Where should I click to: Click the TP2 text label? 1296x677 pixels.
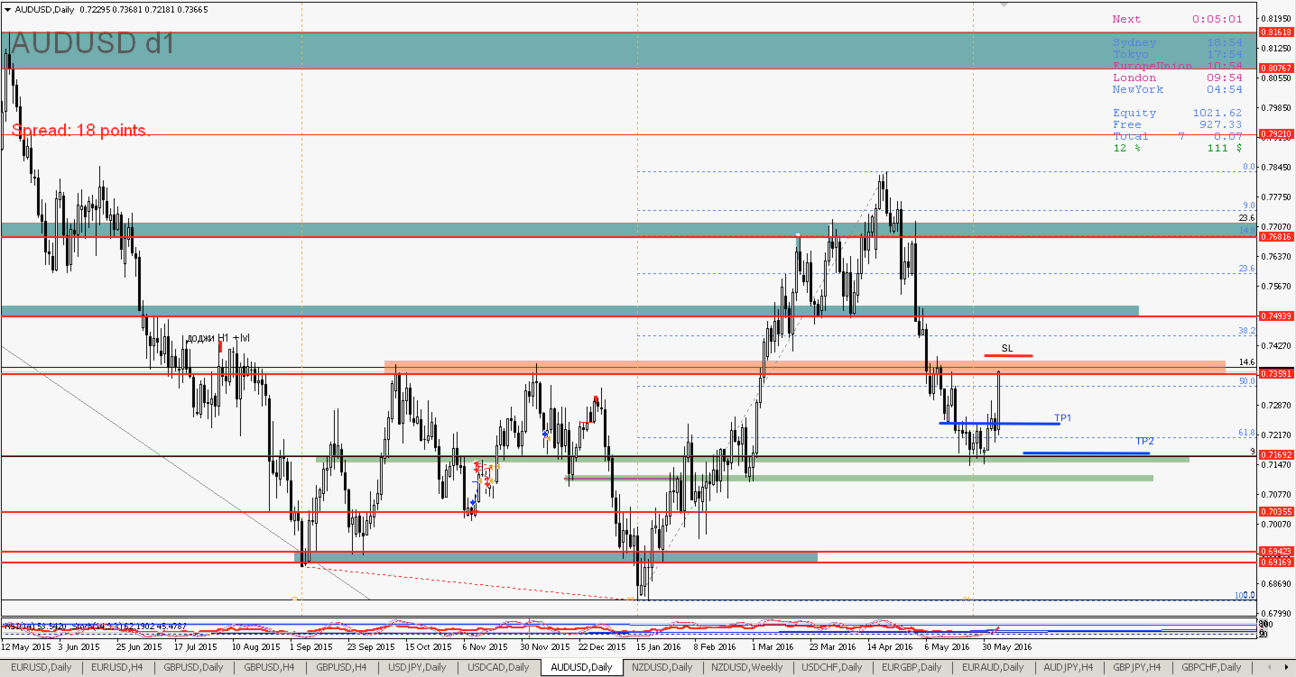[x=1144, y=441]
